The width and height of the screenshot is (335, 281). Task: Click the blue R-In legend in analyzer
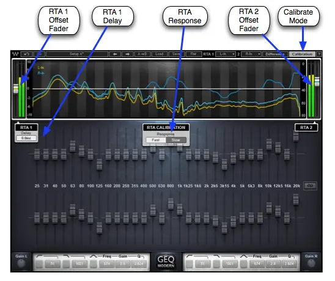[41, 73]
